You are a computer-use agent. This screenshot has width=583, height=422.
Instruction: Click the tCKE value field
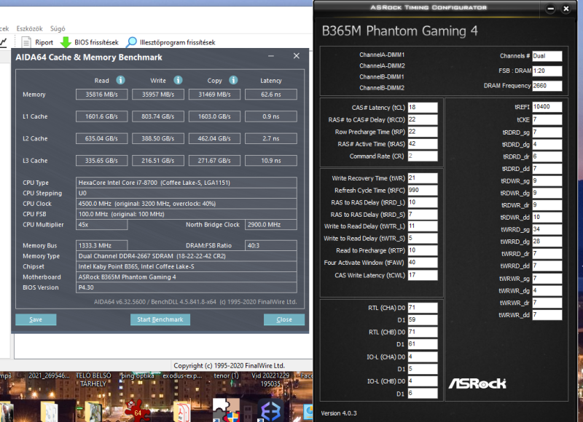547,119
